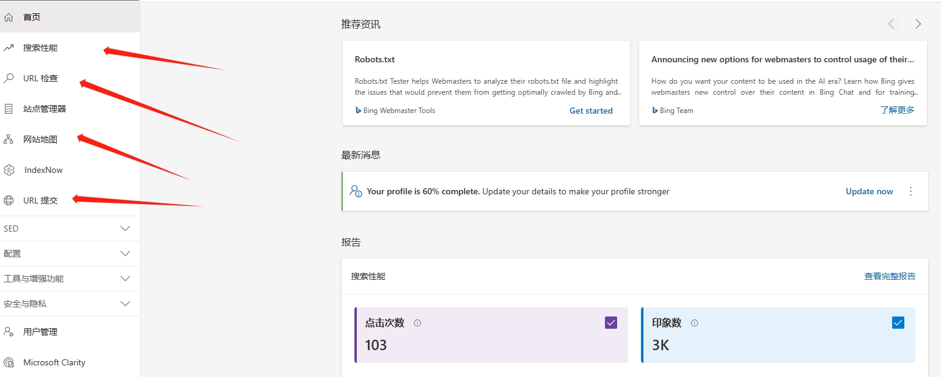Click the 点击次数 card showing 103

tap(491, 335)
